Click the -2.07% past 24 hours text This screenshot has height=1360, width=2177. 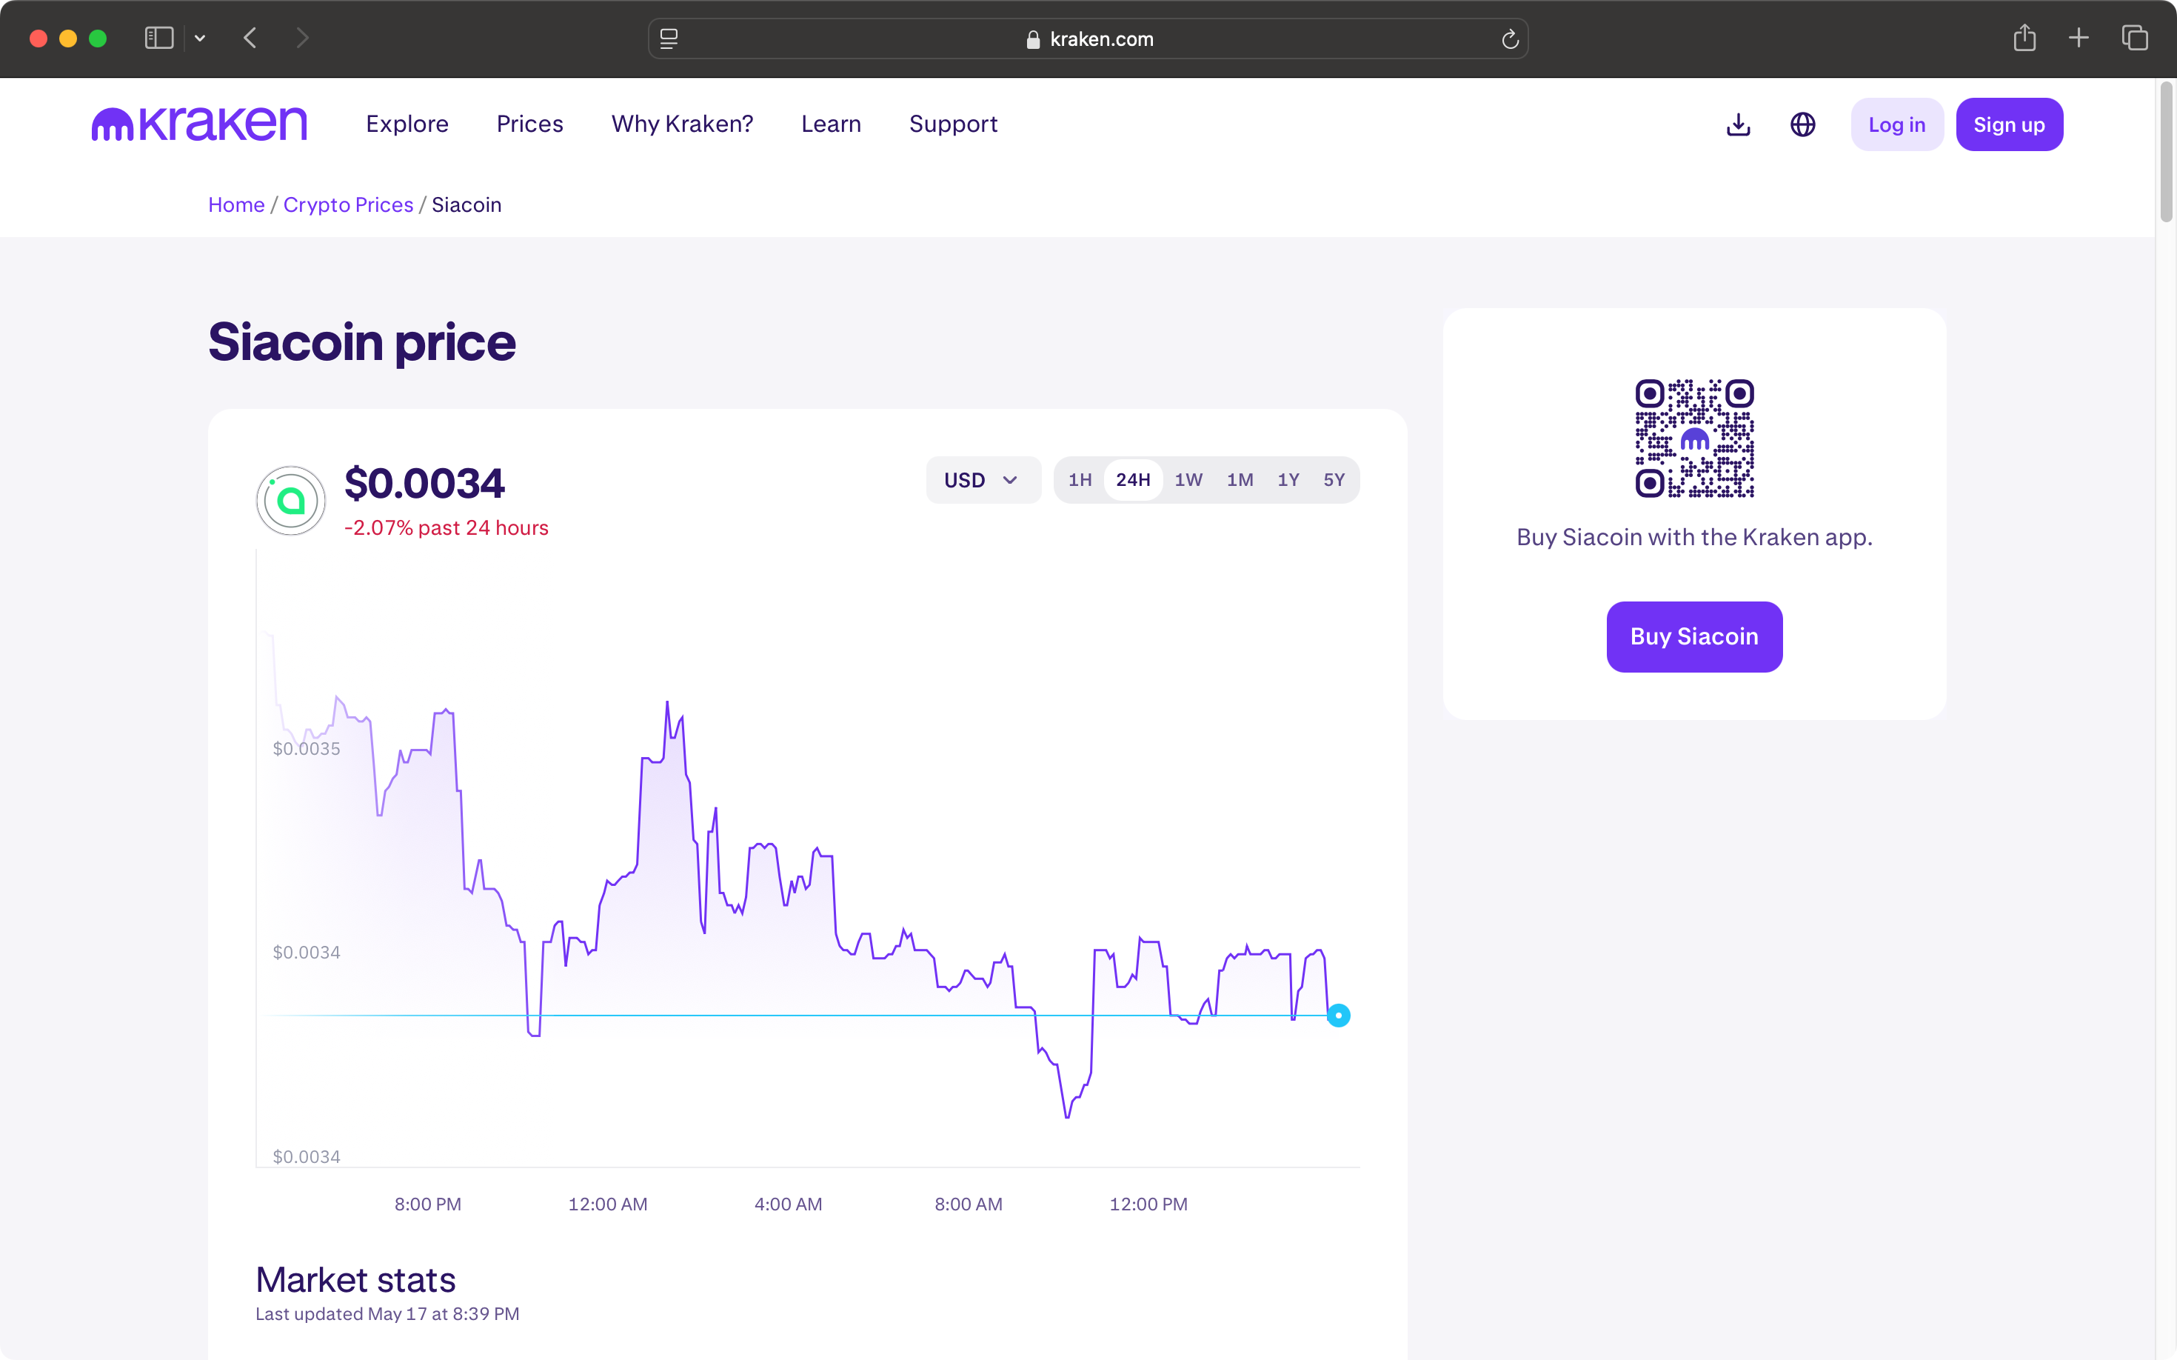(x=446, y=527)
